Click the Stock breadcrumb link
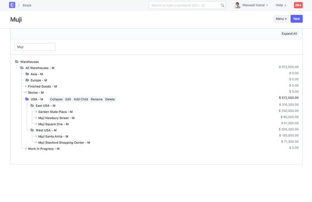This screenshot has width=312, height=202. (27, 5)
